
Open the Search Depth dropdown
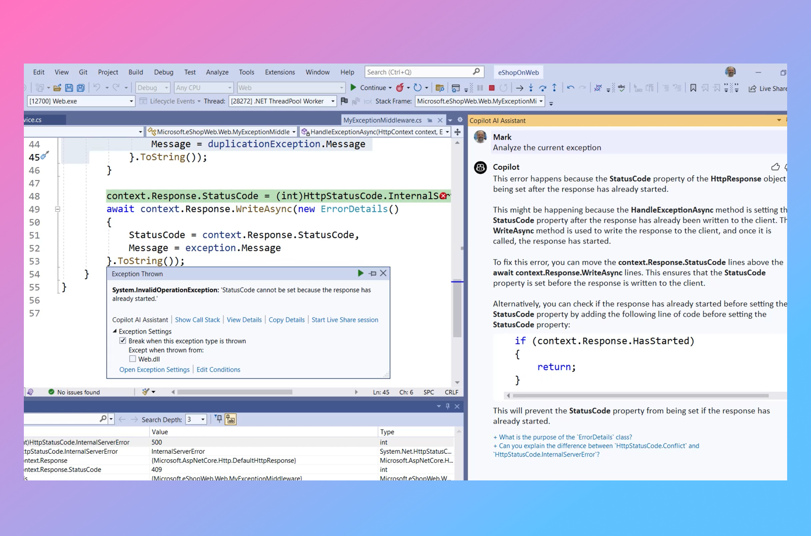[196, 419]
